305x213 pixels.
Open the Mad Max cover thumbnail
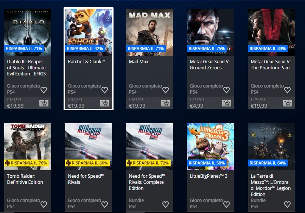[x=149, y=32]
